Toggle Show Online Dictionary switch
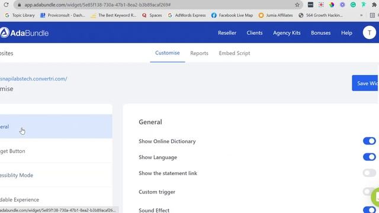 tap(369, 141)
